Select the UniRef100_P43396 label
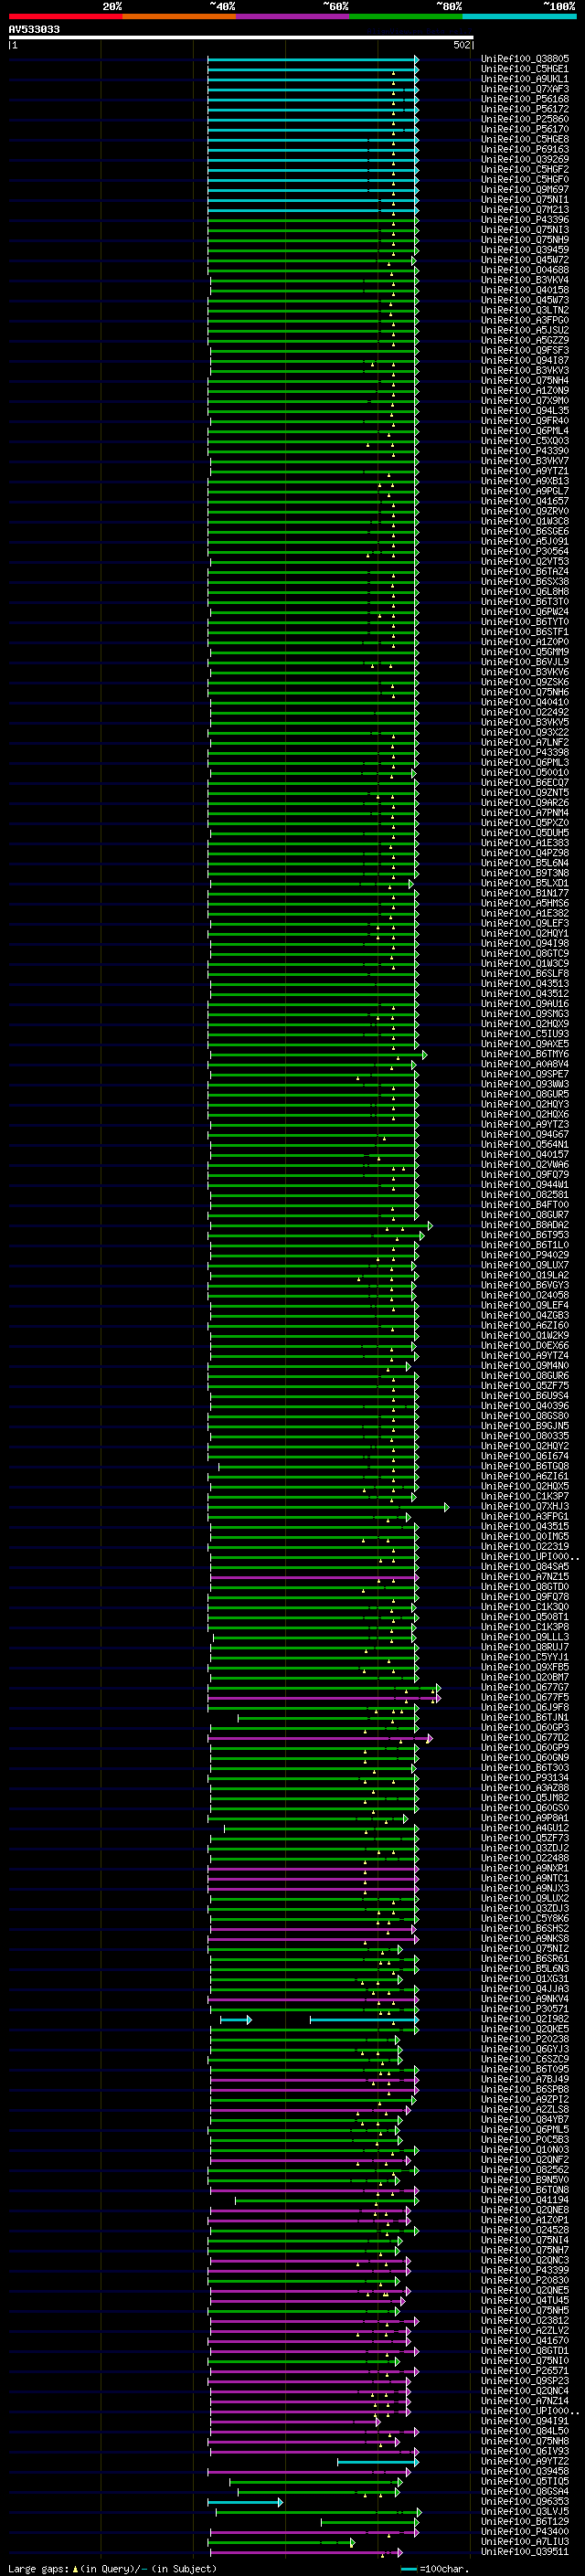 pos(525,220)
